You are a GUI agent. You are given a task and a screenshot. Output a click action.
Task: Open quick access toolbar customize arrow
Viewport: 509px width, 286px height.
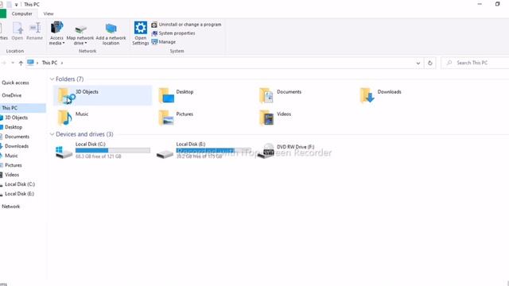click(16, 5)
